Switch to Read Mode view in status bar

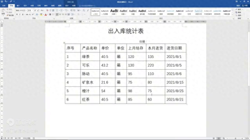pyautogui.click(x=214, y=138)
